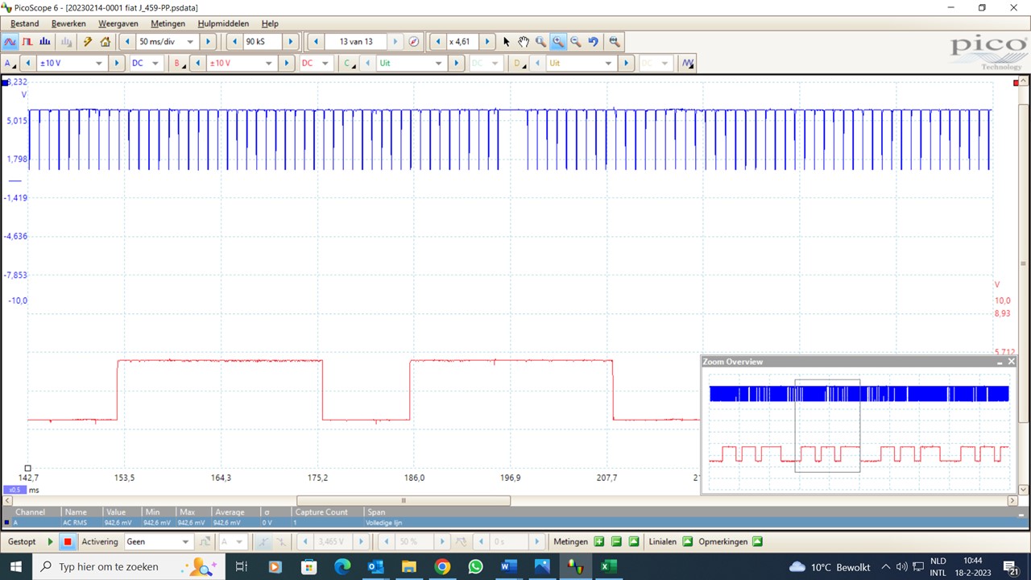Open the Activering Geen trigger dropdown
The width and height of the screenshot is (1031, 580).
coord(185,542)
